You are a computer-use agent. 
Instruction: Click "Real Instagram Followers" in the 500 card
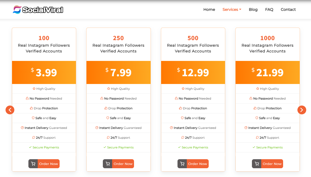[193, 45]
